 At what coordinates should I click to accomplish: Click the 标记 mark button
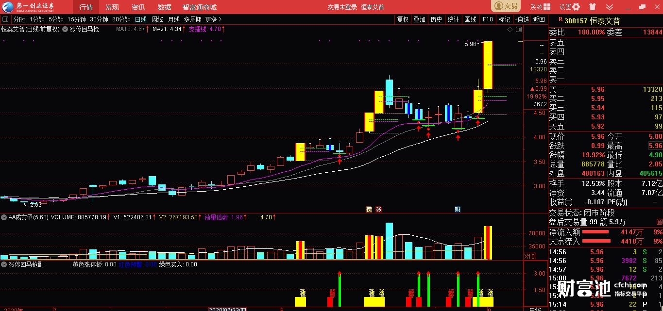point(504,19)
